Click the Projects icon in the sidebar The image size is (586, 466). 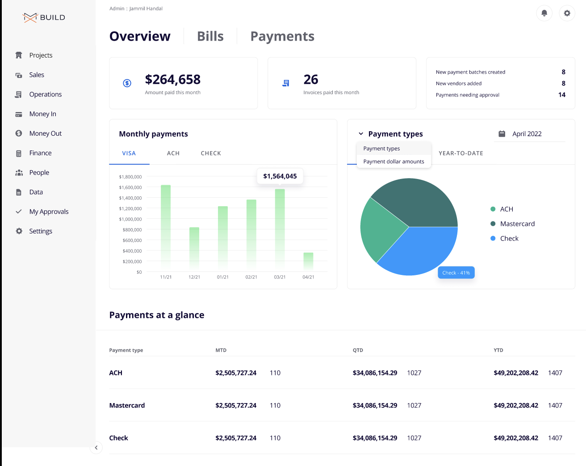[x=19, y=55]
